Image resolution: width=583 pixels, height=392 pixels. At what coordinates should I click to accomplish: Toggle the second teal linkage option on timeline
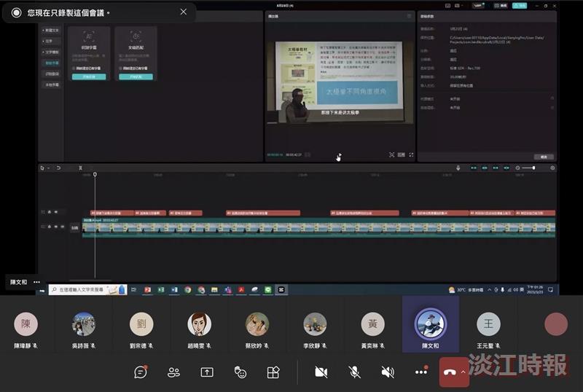pos(485,168)
